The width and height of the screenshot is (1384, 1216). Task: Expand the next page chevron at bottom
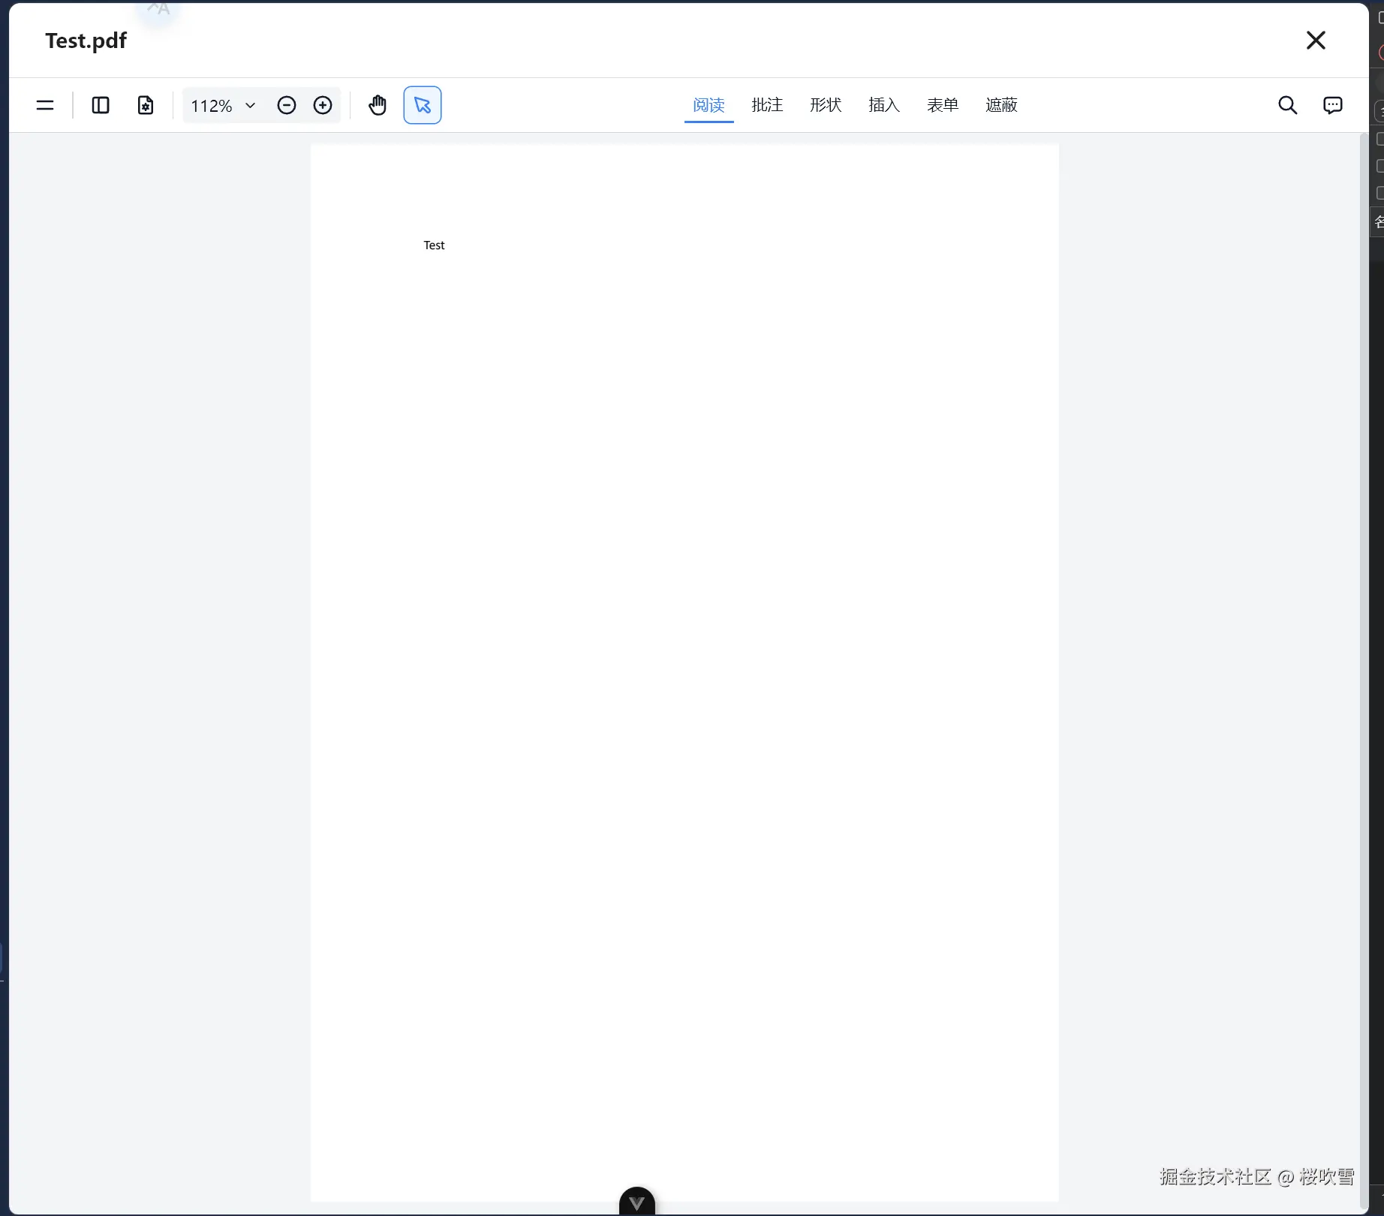[x=636, y=1201]
